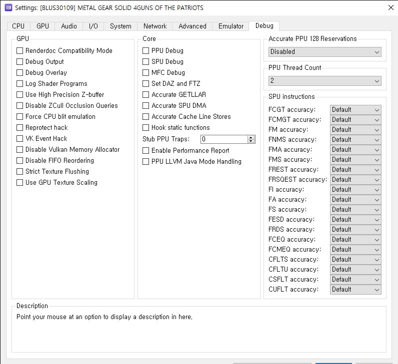Go to the Audio tab

pos(69,26)
